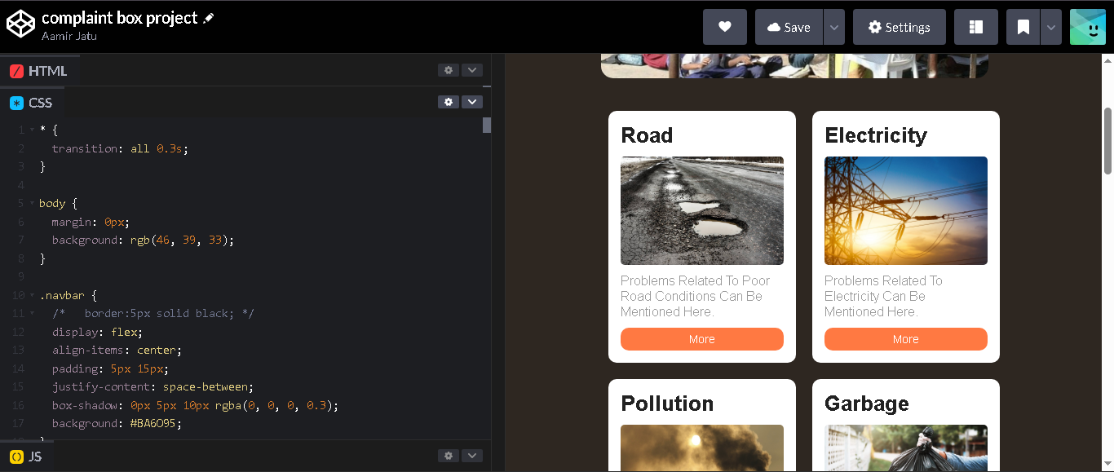Click the heart icon to like the pen
1114x472 pixels.
click(x=725, y=27)
